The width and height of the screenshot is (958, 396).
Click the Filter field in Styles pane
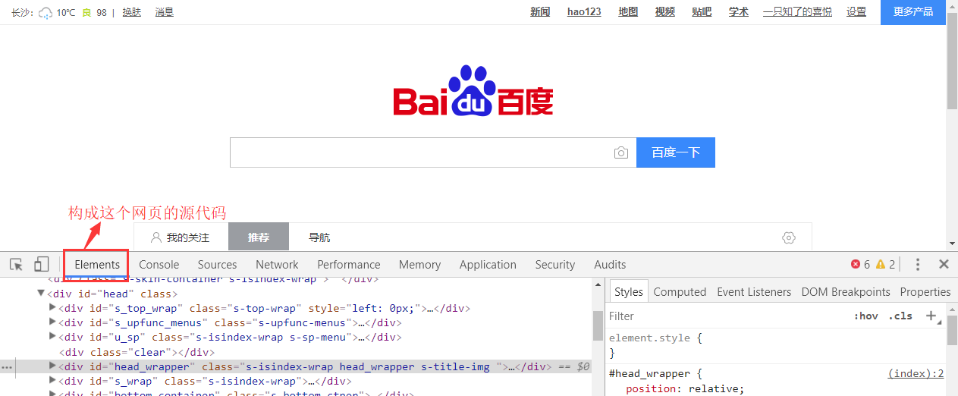tap(721, 316)
